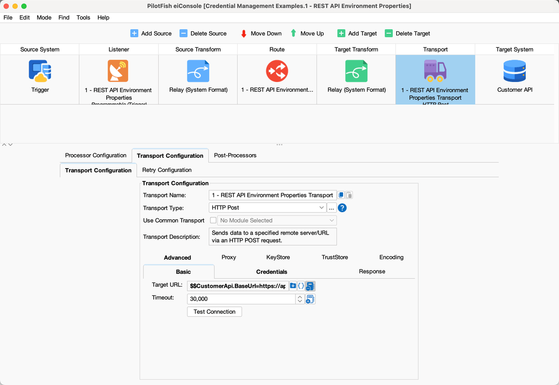Image resolution: width=559 pixels, height=385 pixels.
Task: Click the Add Target green plus icon
Action: click(x=341, y=34)
